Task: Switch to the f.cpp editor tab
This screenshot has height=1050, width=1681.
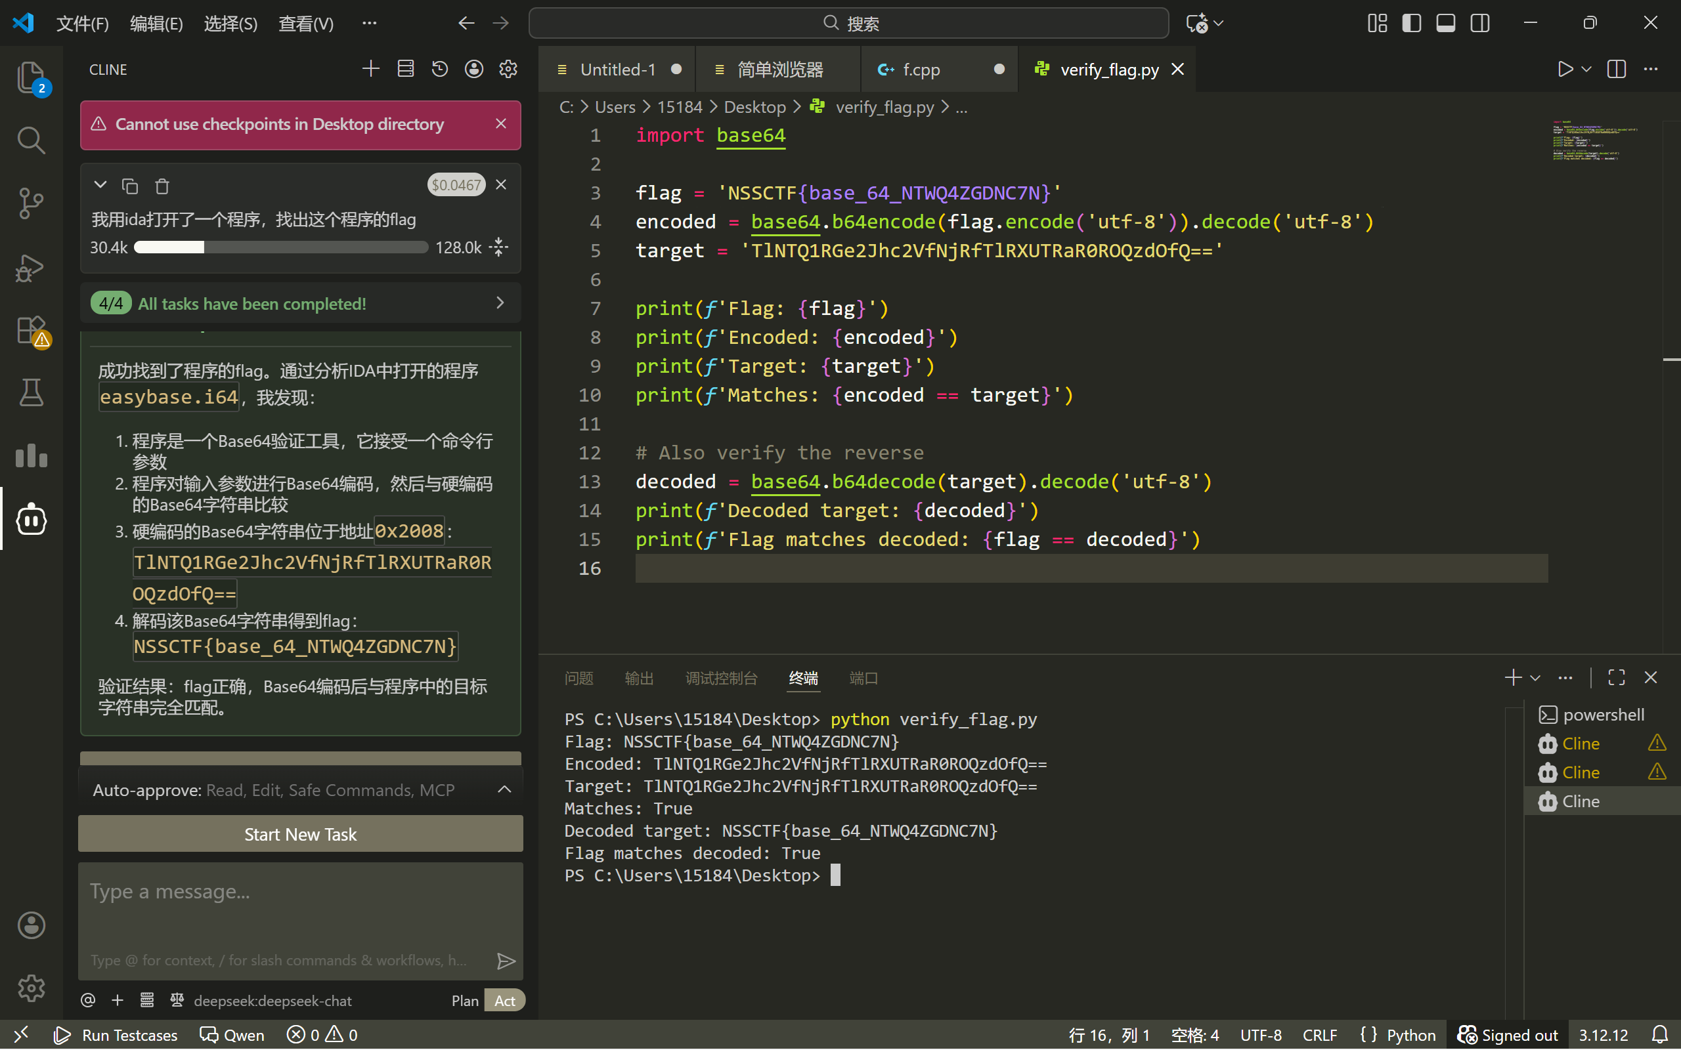Action: (x=921, y=70)
